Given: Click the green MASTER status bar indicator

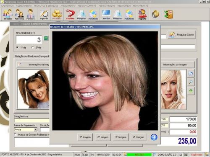Looking at the screenshot, I should [139, 154].
